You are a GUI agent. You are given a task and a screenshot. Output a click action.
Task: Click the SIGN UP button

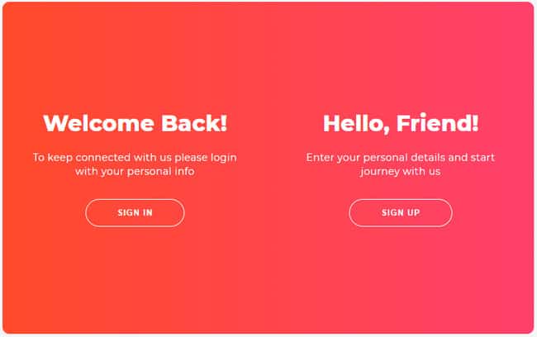pos(401,212)
